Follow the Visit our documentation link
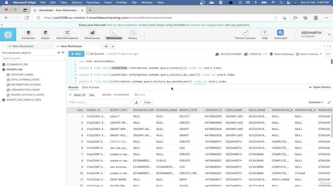 tap(122, 25)
